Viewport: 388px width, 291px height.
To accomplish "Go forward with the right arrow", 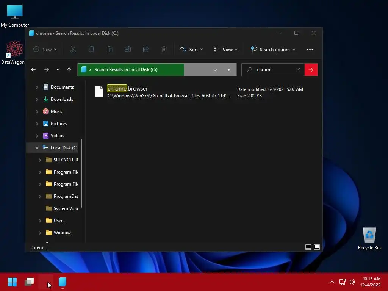I will pyautogui.click(x=47, y=70).
